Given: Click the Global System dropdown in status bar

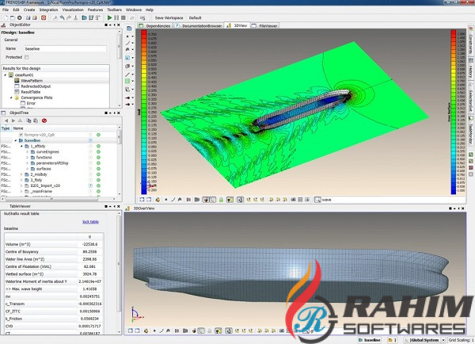Looking at the screenshot, I should (425, 340).
